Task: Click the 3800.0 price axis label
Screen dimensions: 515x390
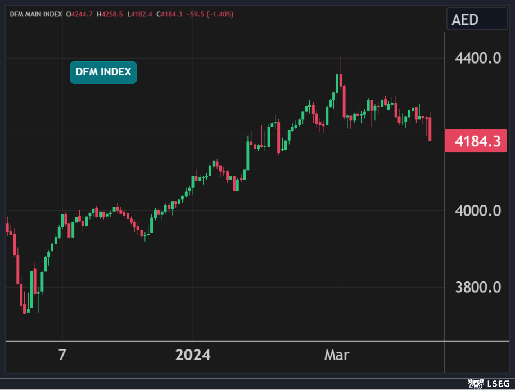Action: click(477, 288)
